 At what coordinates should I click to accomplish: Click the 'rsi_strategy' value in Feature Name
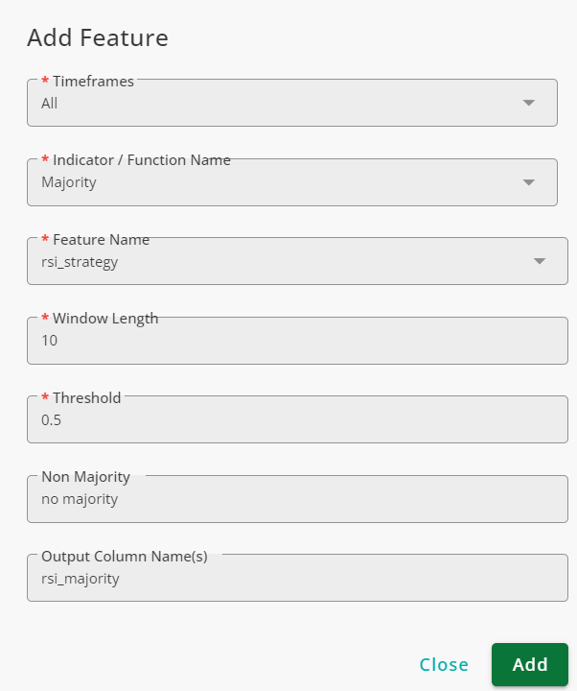click(80, 262)
